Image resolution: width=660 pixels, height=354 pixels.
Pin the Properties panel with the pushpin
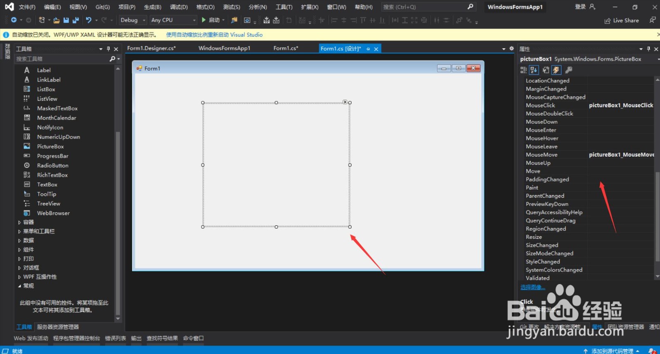coord(648,49)
